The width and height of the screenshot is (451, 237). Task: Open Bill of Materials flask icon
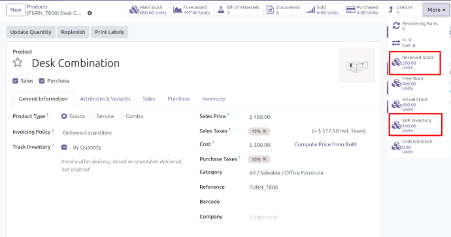(221, 10)
